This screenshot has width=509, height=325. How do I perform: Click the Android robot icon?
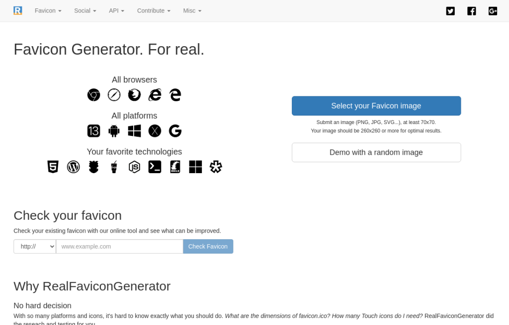(114, 131)
